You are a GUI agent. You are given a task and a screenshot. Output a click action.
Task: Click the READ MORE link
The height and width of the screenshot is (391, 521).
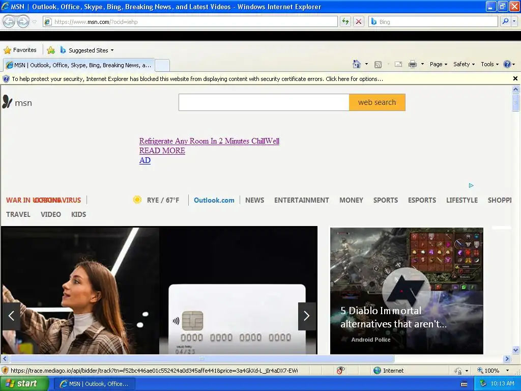tap(162, 151)
